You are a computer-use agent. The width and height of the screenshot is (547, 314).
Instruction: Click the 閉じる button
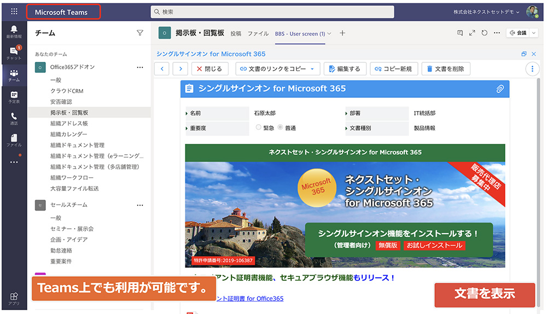(210, 69)
